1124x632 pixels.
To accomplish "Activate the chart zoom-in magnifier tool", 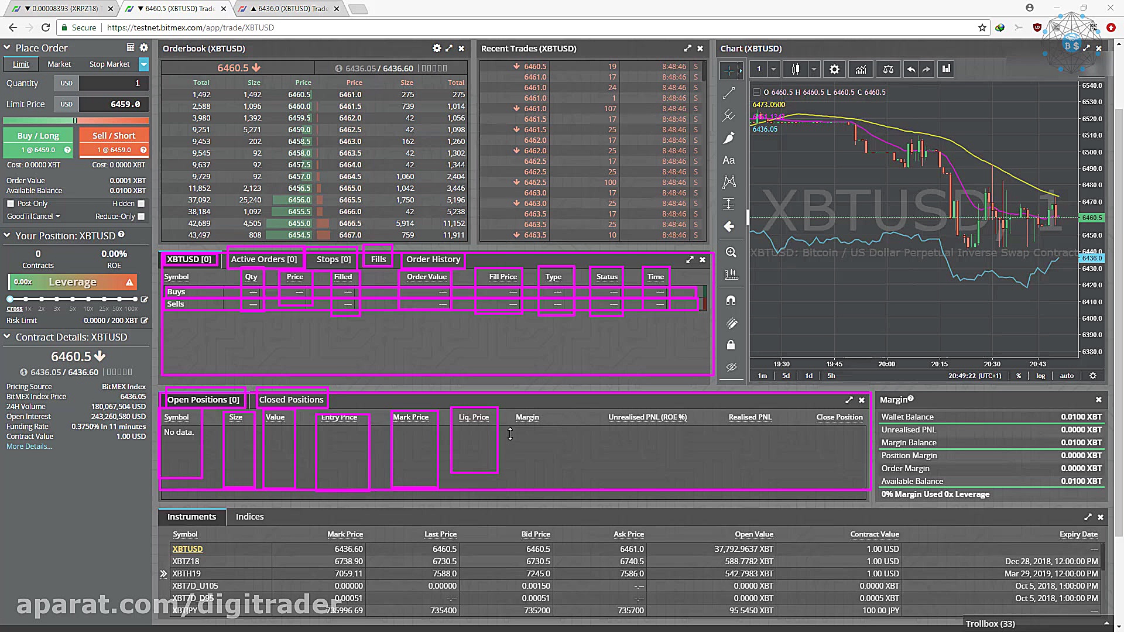I will click(731, 252).
